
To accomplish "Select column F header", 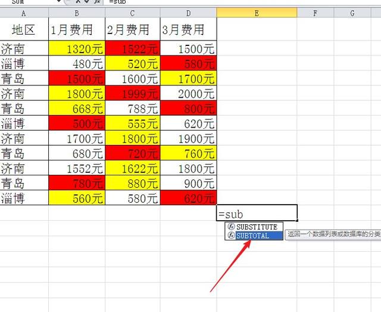I will point(316,13).
